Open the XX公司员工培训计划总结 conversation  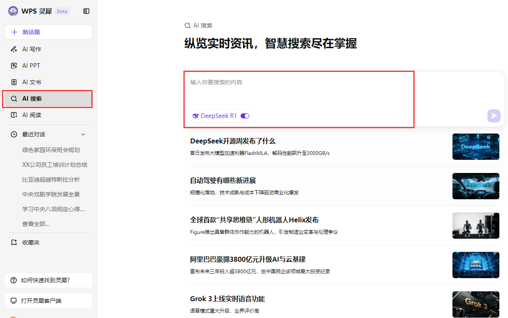click(55, 165)
